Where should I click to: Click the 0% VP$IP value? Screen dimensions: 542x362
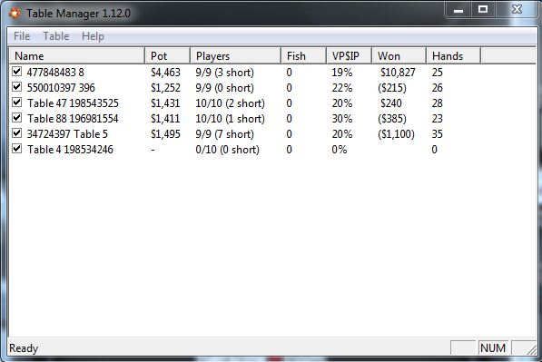point(340,150)
